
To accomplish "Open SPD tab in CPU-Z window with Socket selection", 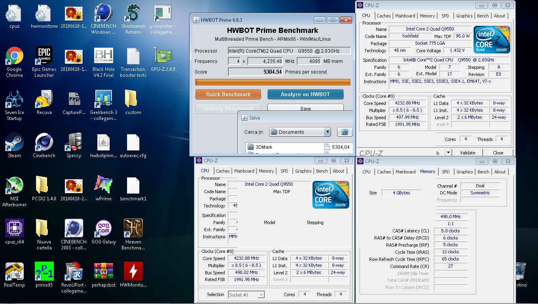I will point(284,171).
